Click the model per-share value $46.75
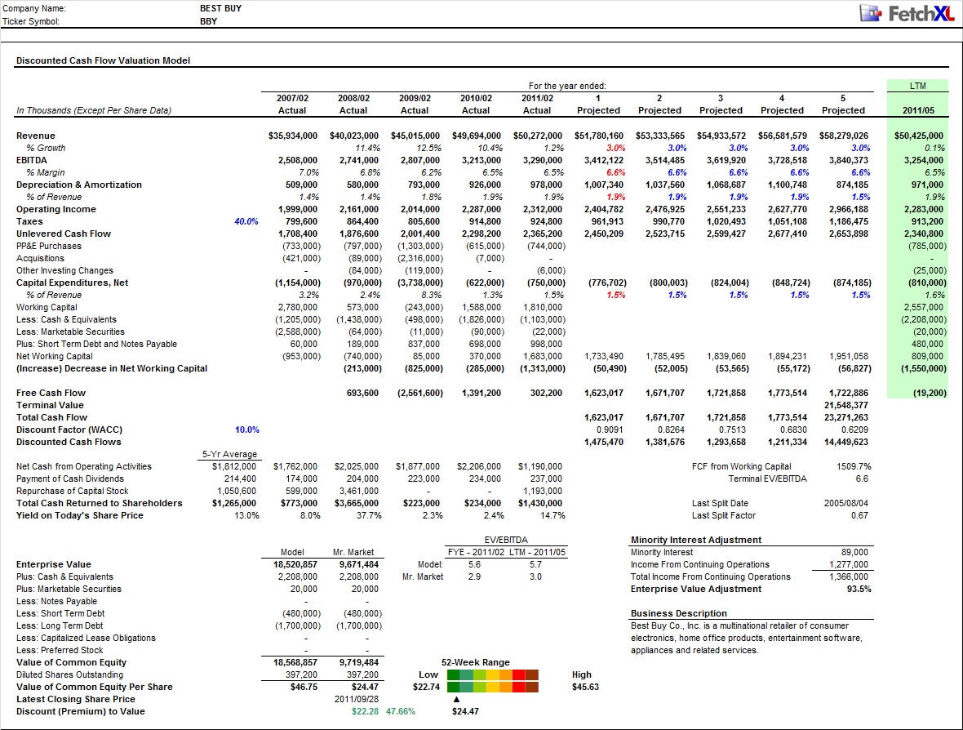This screenshot has width=963, height=730. coord(304,687)
